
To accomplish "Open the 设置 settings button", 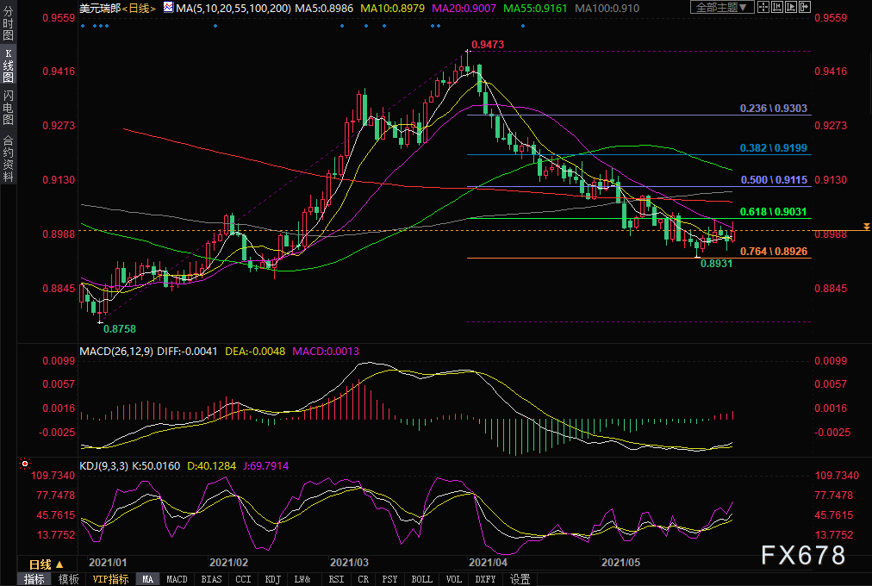I will [520, 579].
